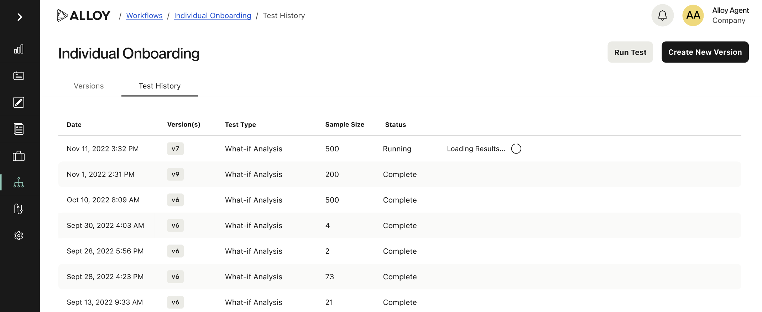Click Create New Version button
This screenshot has width=762, height=312.
[x=705, y=52]
